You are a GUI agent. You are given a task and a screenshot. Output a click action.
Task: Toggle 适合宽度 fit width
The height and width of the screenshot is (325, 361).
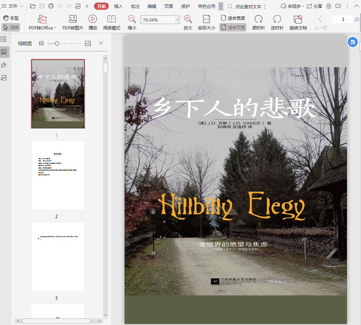point(233,18)
